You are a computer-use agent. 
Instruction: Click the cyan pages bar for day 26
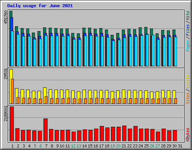tap(153, 51)
